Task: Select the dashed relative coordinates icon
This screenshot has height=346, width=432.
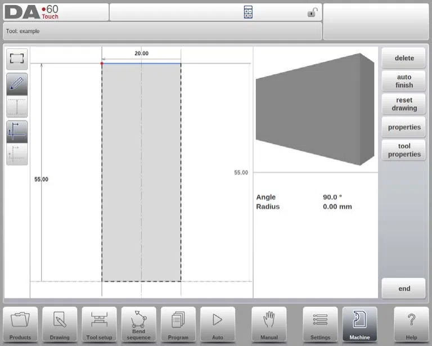Action: click(17, 154)
